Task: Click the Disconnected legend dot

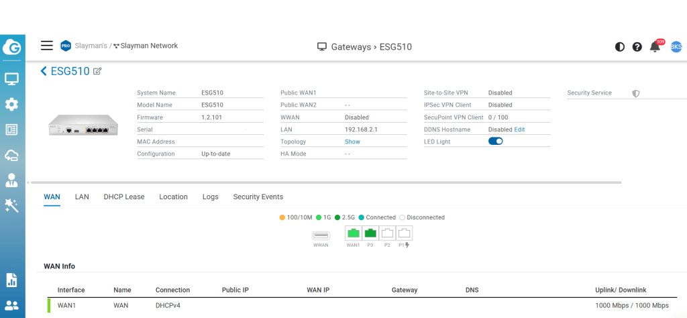Action: (x=403, y=217)
